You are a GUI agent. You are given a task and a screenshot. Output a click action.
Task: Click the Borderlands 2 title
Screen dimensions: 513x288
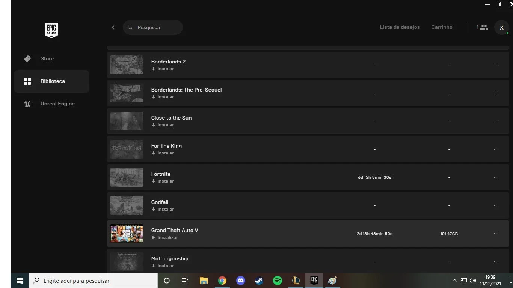(168, 61)
